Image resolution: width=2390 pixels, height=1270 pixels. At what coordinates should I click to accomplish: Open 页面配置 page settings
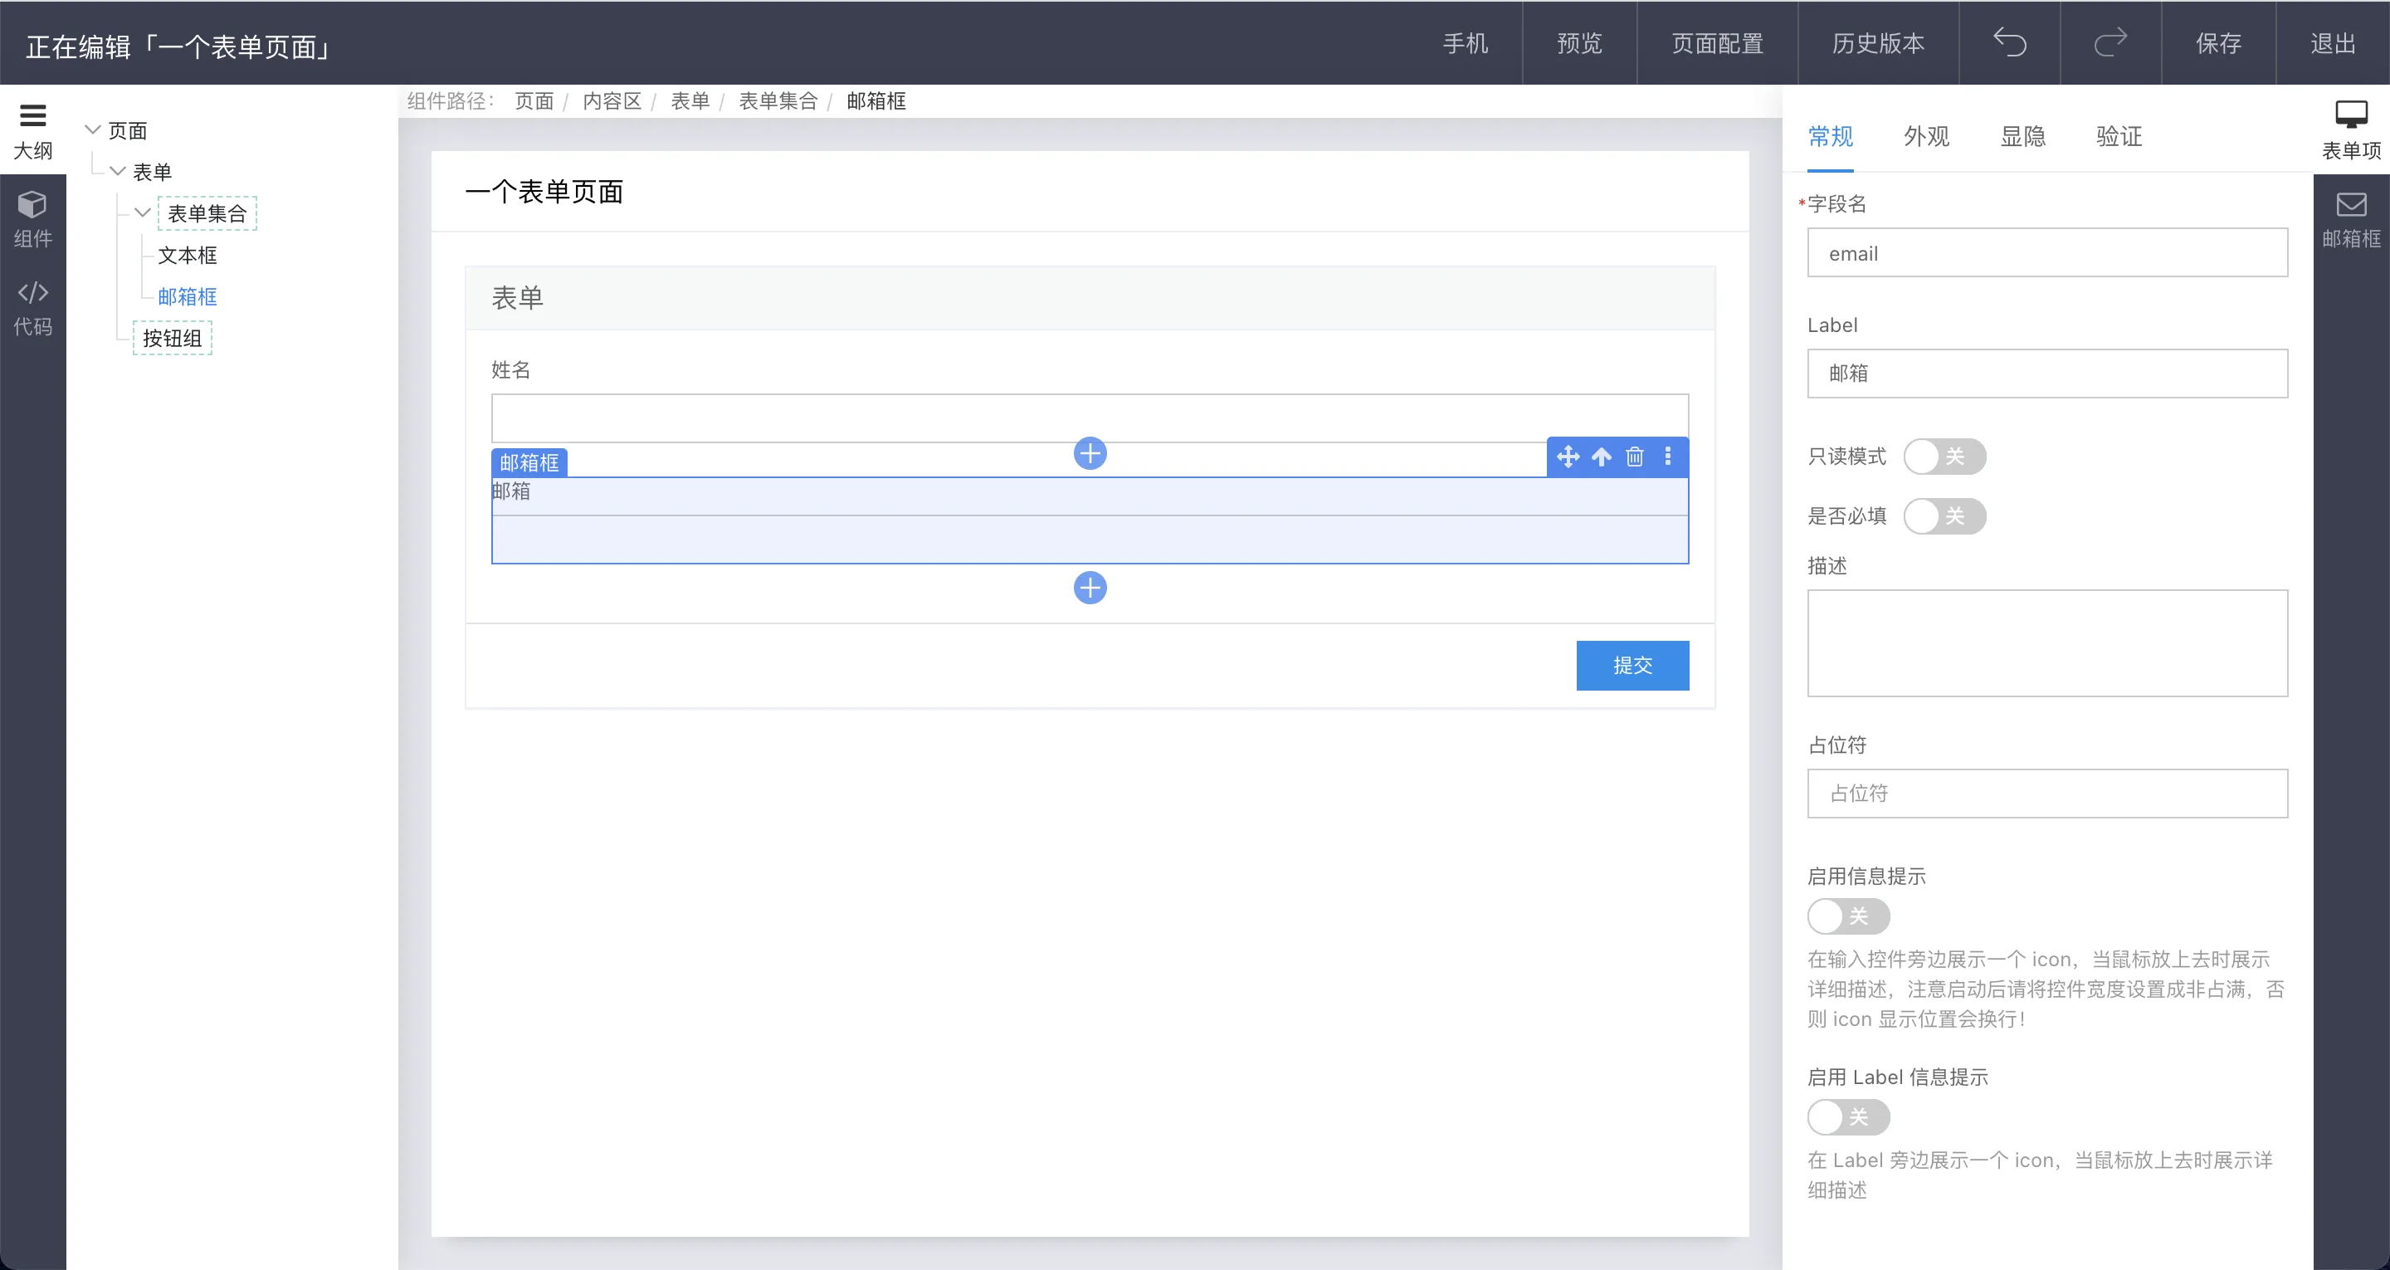pyautogui.click(x=1717, y=44)
